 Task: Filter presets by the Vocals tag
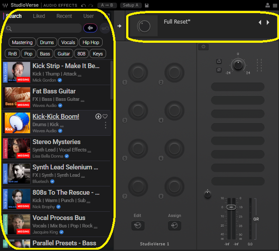[x=68, y=42]
